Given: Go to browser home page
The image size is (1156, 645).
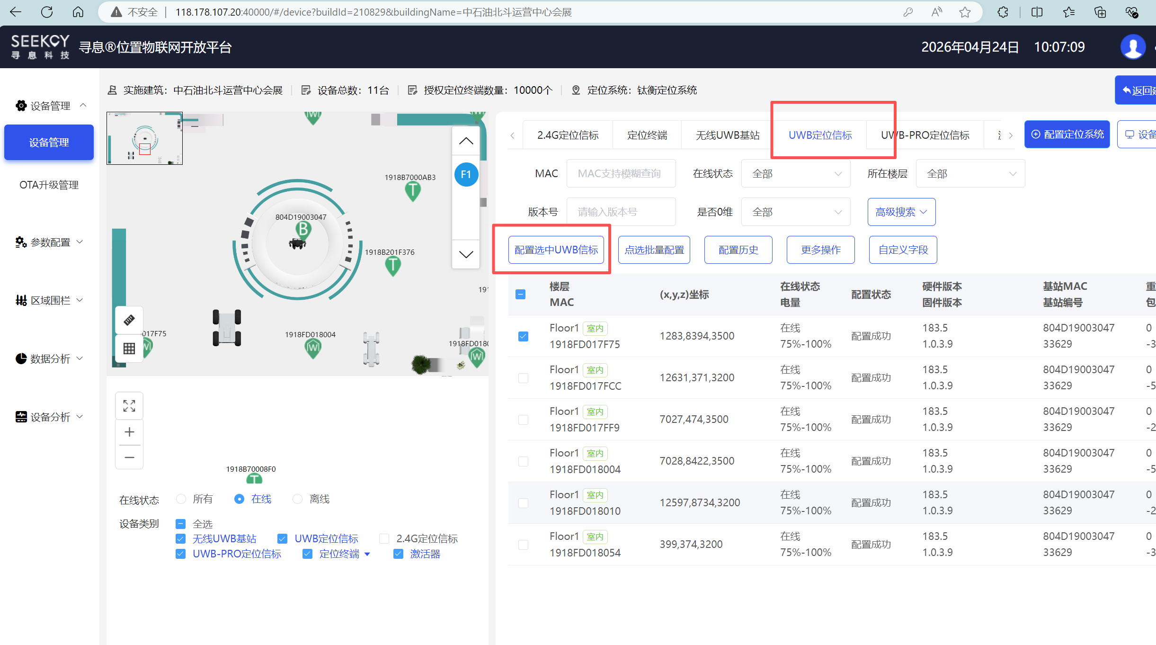Looking at the screenshot, I should point(78,12).
